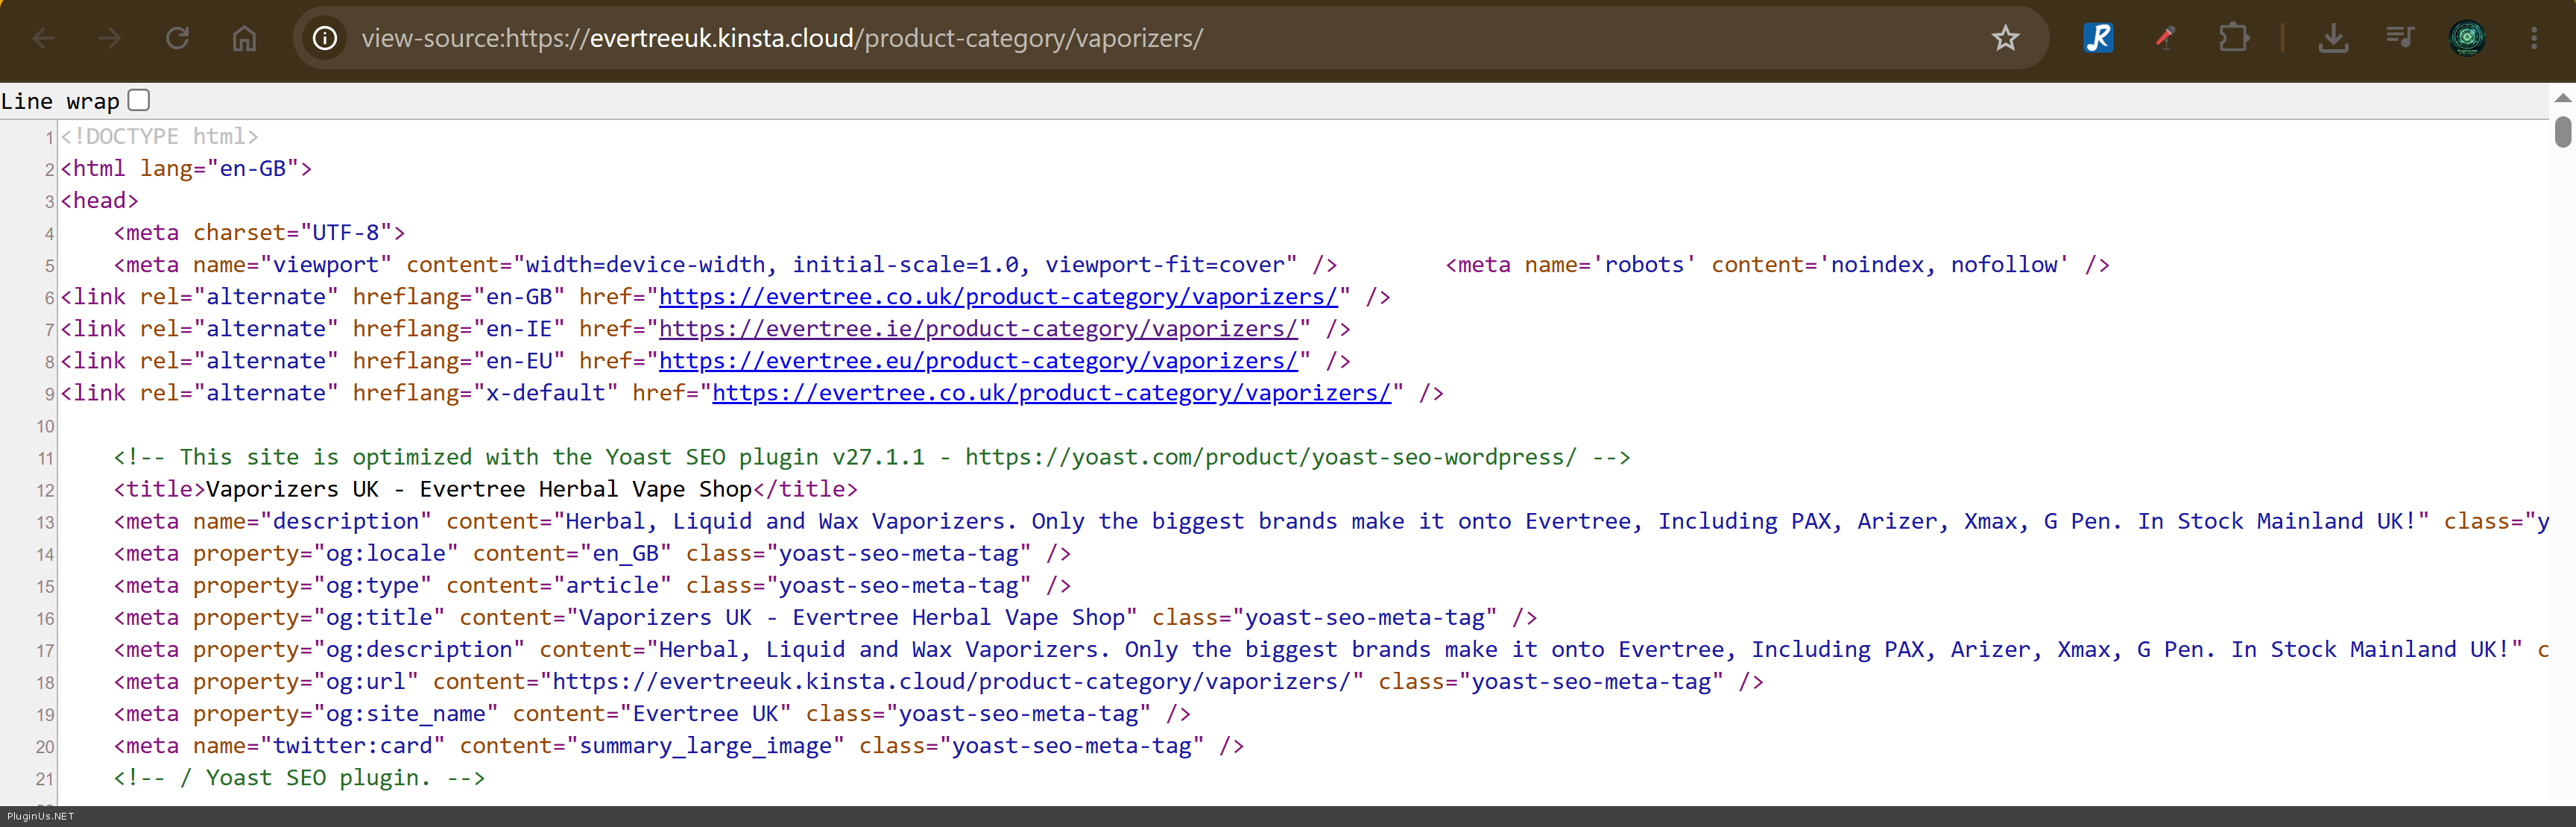The height and width of the screenshot is (827, 2576).
Task: Go forward to the next page
Action: click(110, 38)
